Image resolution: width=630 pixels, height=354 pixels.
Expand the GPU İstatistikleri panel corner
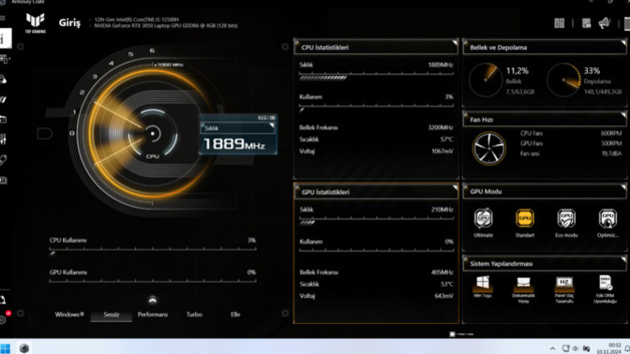[x=455, y=187]
